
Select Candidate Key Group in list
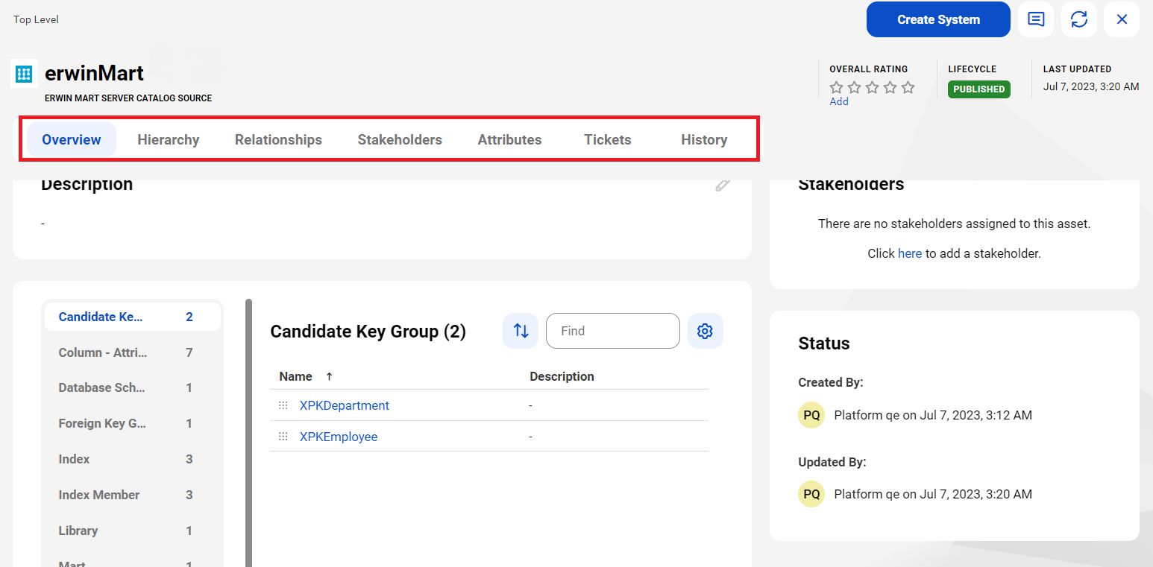point(132,317)
